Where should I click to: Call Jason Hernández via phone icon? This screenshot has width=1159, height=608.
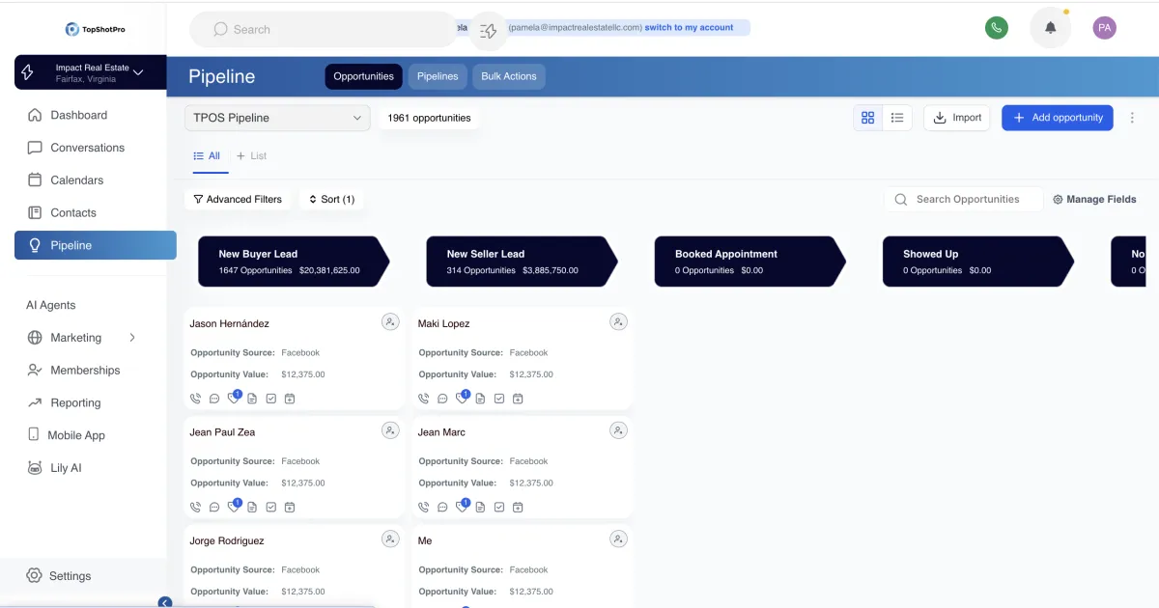click(x=196, y=399)
